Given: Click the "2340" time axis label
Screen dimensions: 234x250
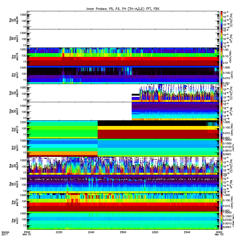Looking at the screenshot, I should coord(187,232).
